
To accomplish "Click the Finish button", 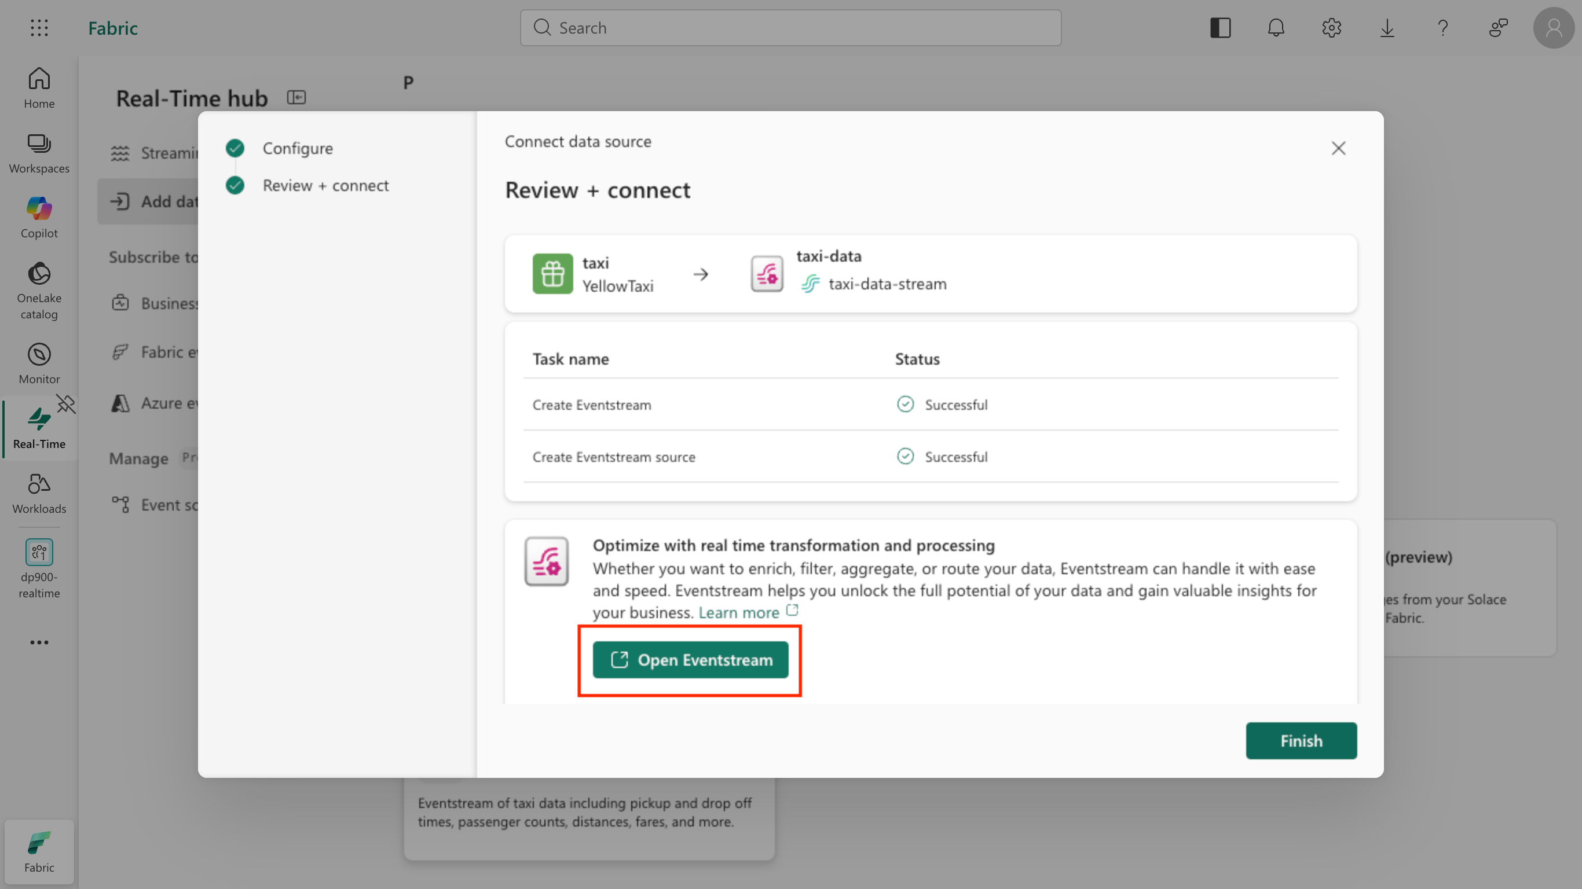I will (1301, 740).
